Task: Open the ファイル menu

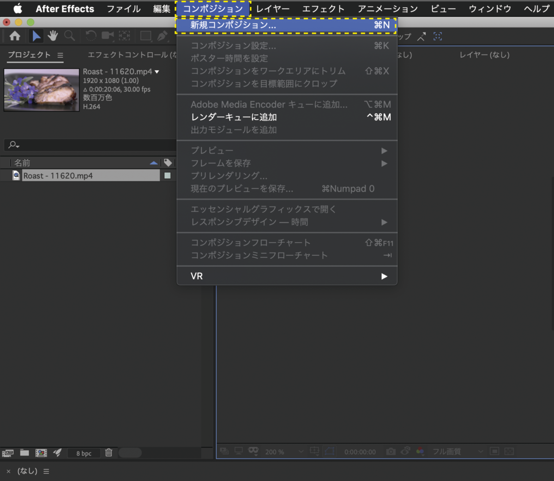Action: [x=124, y=9]
